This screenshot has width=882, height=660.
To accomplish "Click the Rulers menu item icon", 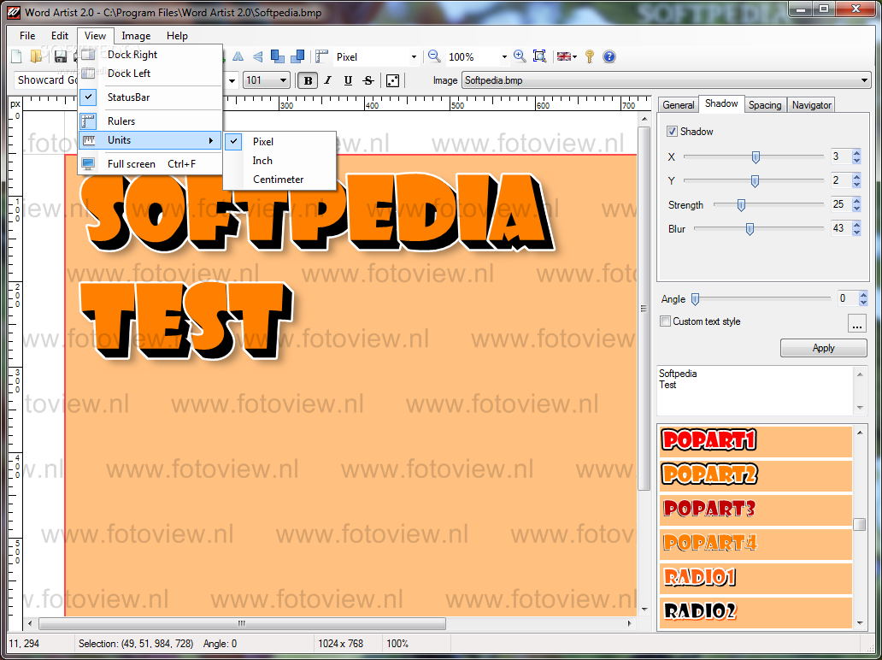I will (88, 121).
